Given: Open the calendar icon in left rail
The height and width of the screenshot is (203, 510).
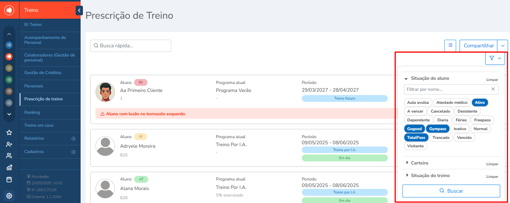Looking at the screenshot, I should pos(9,179).
